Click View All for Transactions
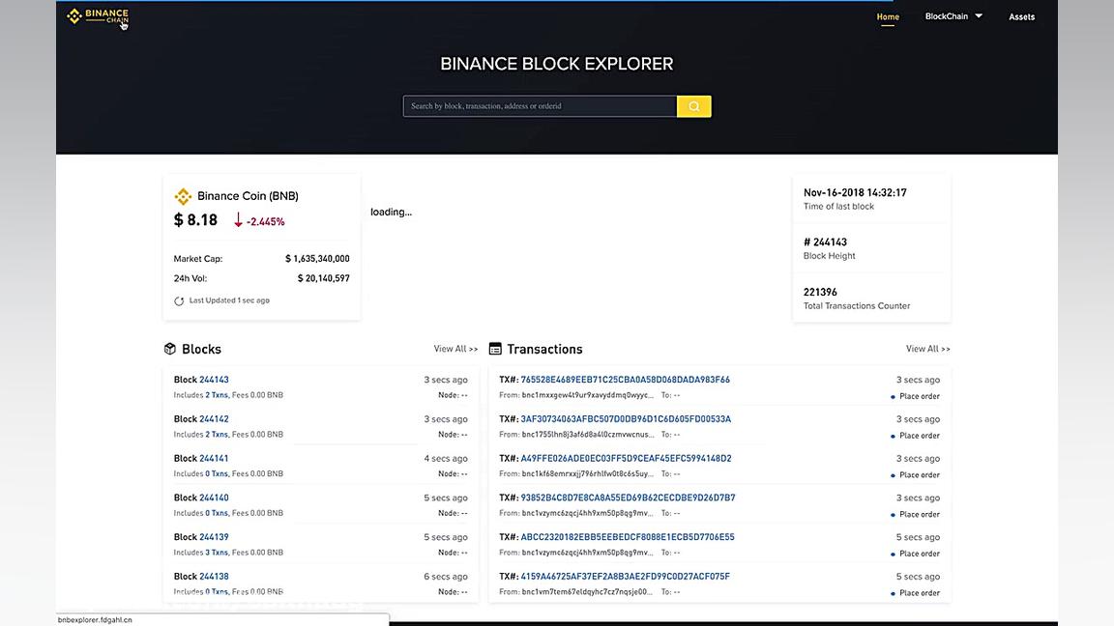1114x626 pixels. (928, 349)
